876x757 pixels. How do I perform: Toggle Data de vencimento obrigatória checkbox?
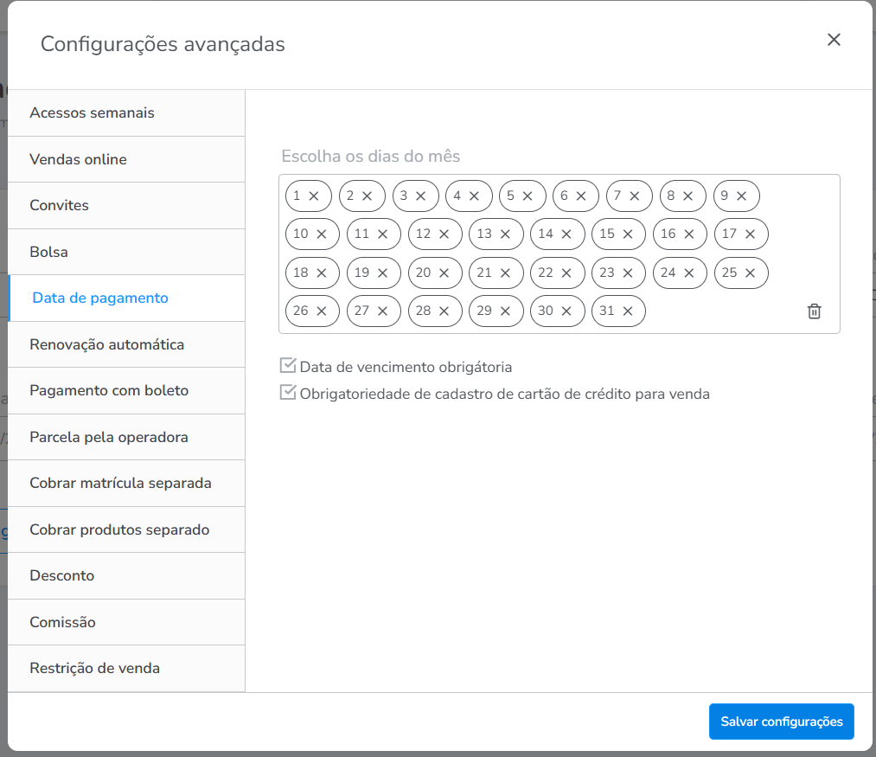coord(288,366)
